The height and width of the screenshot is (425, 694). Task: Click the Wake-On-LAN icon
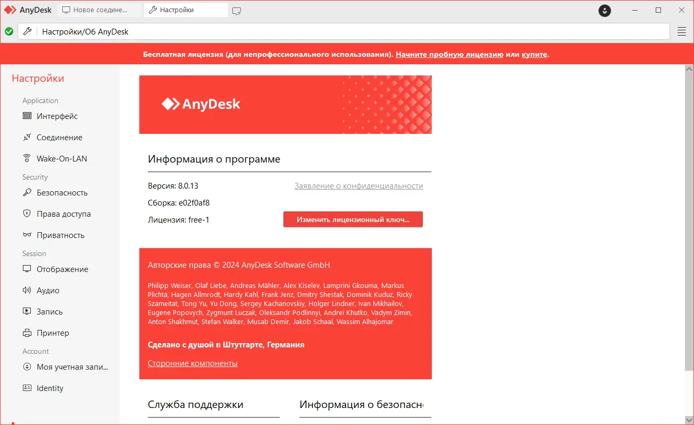[27, 158]
